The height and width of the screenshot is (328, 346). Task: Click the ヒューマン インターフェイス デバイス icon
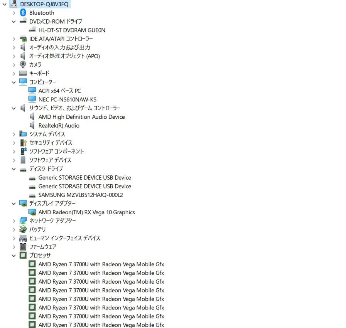coord(23,238)
